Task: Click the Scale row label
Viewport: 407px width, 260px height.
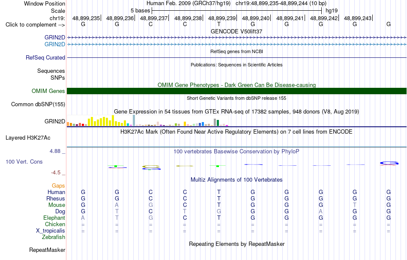Action: (x=58, y=11)
